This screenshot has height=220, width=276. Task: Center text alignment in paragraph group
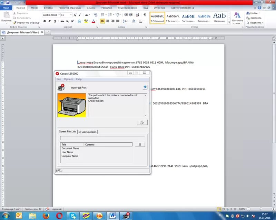108,21
